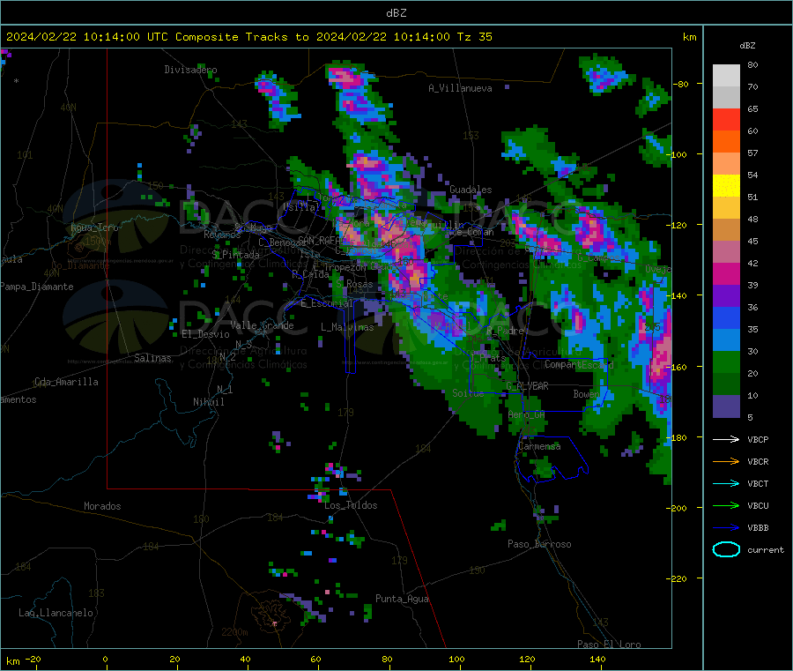
Task: Click the Punta_Agua place label
Action: click(x=402, y=599)
